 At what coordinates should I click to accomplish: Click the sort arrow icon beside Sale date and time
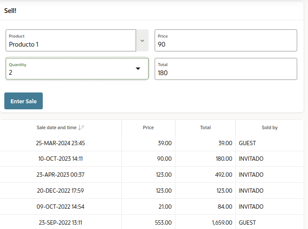[x=81, y=127]
